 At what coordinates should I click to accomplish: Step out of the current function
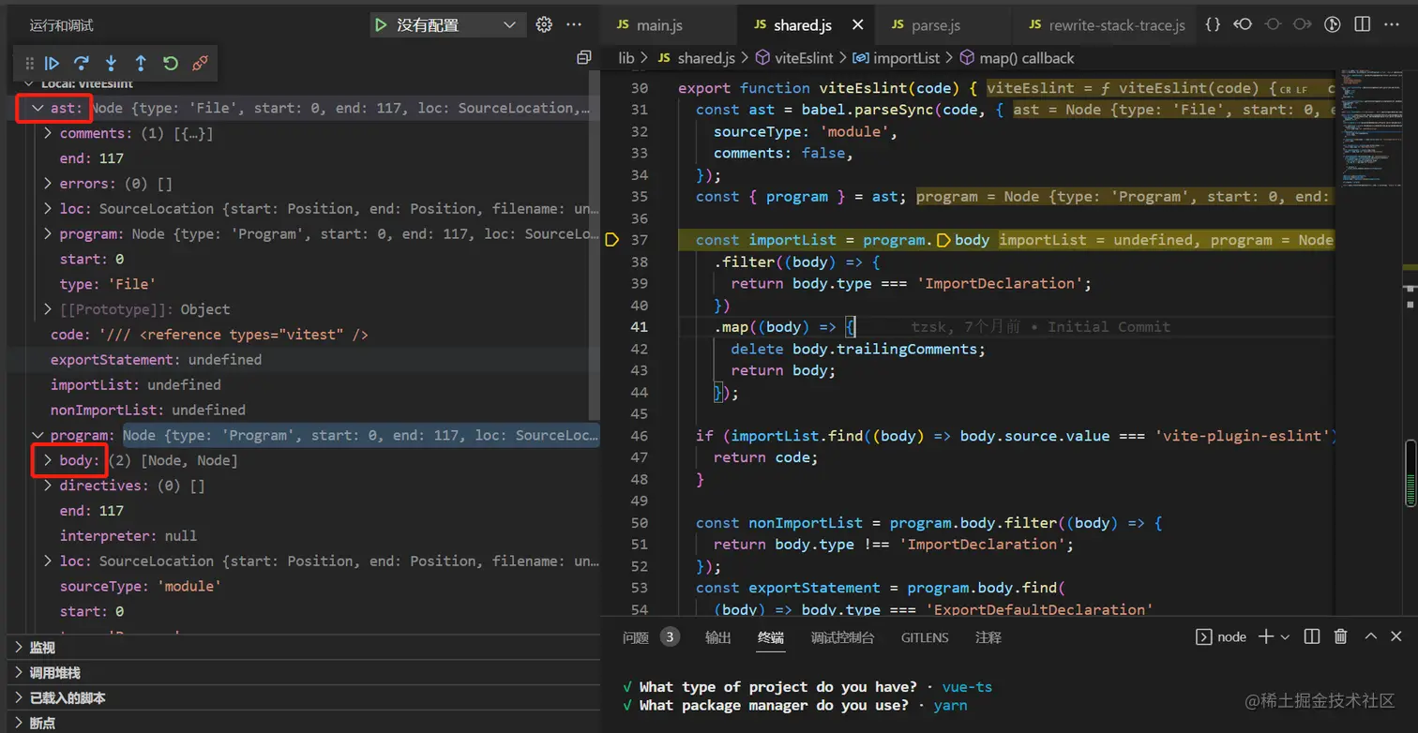point(141,64)
